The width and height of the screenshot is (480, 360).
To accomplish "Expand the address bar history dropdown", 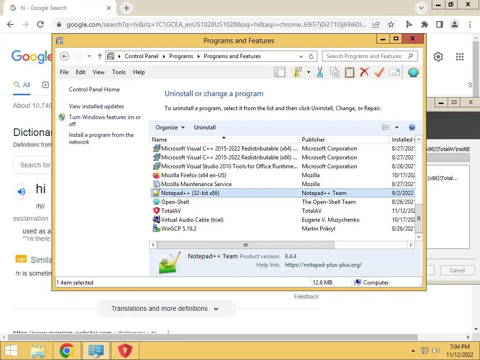I will click(301, 56).
